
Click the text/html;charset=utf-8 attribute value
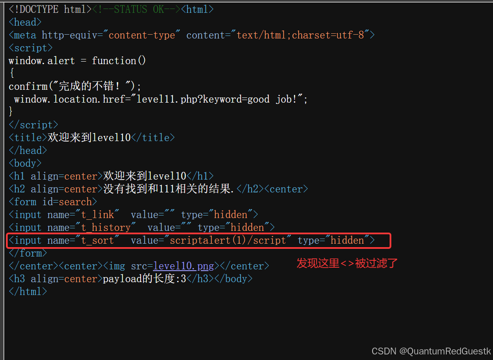300,35
